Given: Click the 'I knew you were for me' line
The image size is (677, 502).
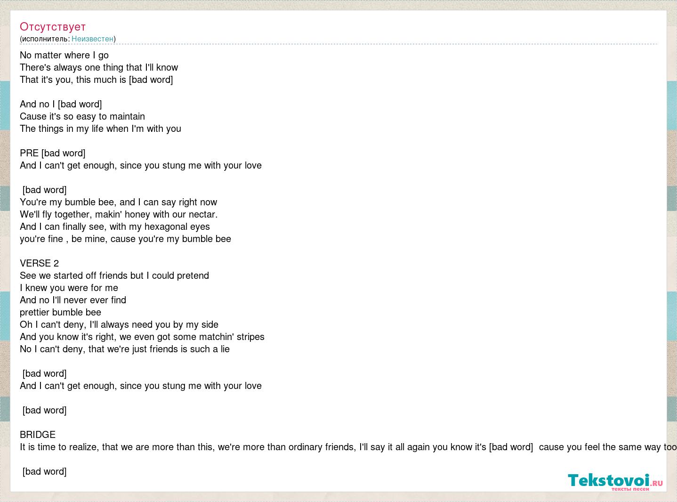Looking at the screenshot, I should click(x=69, y=288).
